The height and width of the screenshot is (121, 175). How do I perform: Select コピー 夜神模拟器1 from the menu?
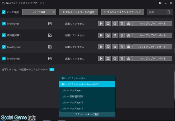pyautogui.click(x=87, y=96)
